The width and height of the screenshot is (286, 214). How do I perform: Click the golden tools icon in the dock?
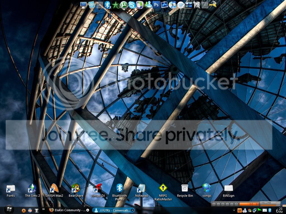click(213, 4)
